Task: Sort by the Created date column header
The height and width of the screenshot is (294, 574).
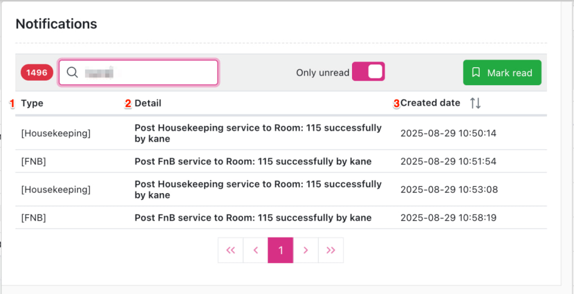Action: tap(430, 103)
